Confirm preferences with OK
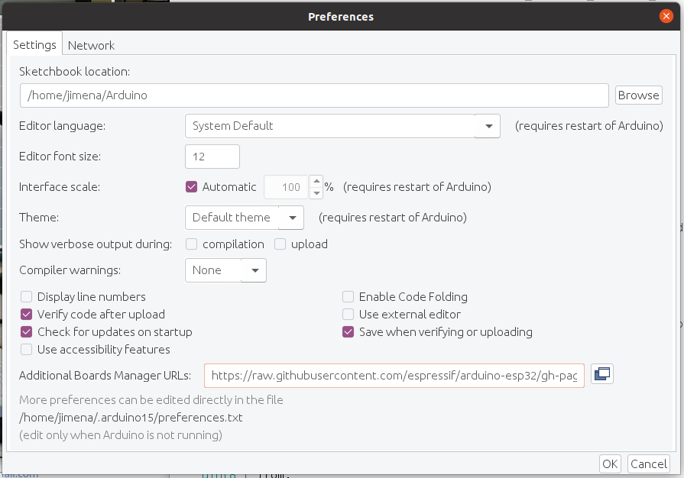Viewport: 684px width, 478px height. [x=609, y=464]
